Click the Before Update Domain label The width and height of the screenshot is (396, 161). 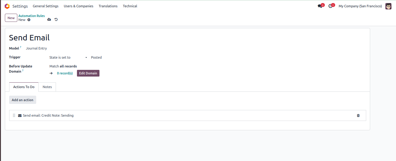pyautogui.click(x=20, y=69)
